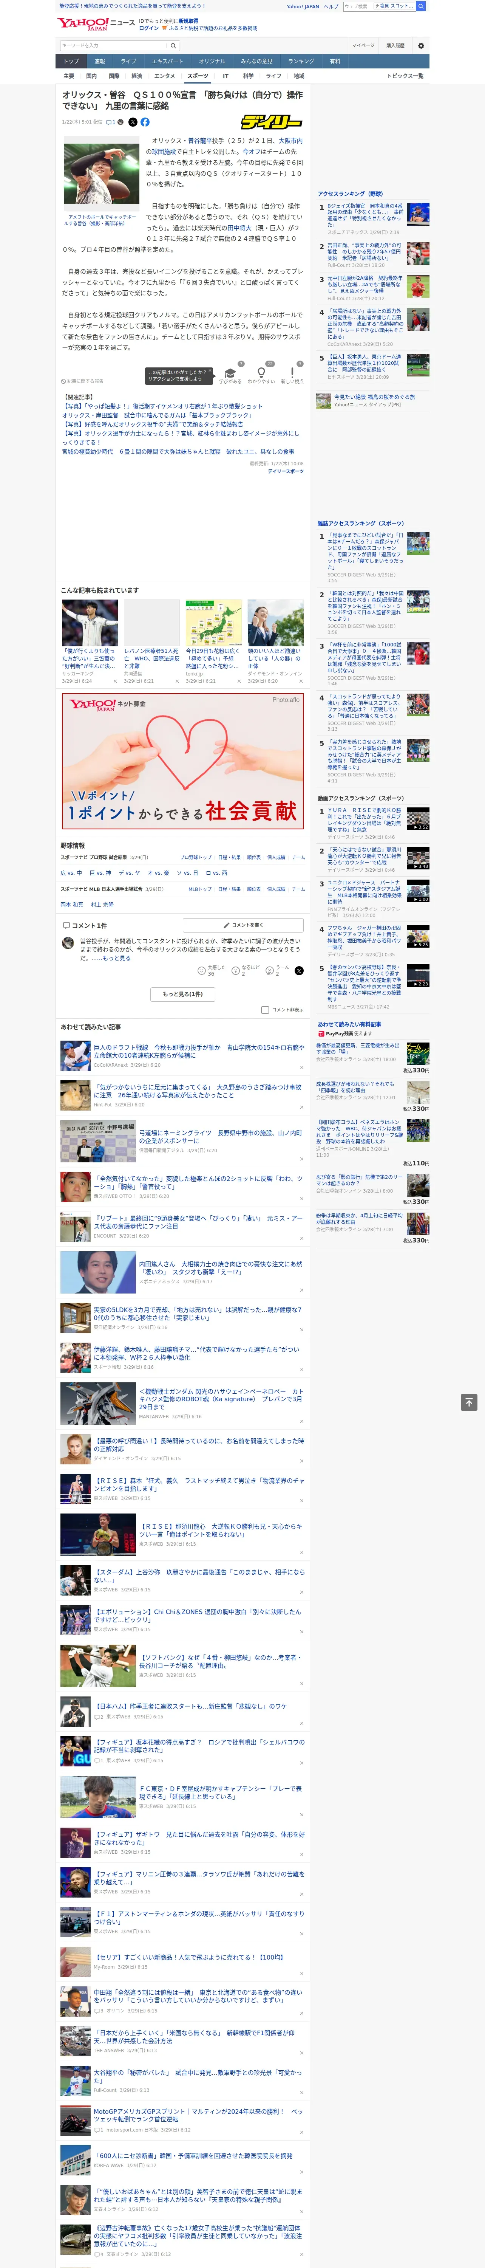Share the comment on X
Viewport: 485px width, 2268px height.
pyautogui.click(x=298, y=971)
